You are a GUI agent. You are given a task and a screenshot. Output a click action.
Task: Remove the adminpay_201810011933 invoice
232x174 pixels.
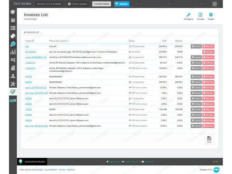coord(208,93)
